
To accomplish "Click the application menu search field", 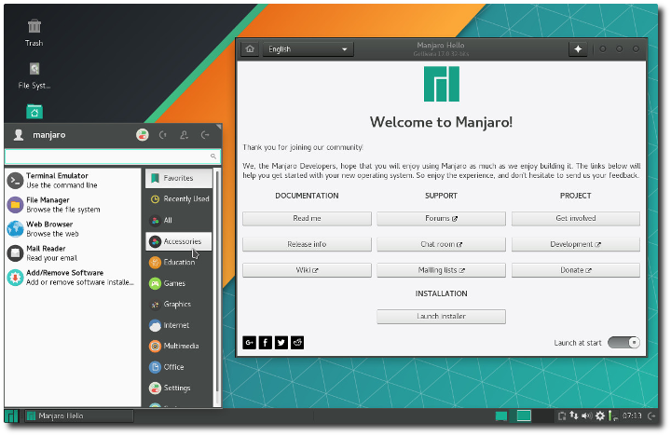I will 110,157.
